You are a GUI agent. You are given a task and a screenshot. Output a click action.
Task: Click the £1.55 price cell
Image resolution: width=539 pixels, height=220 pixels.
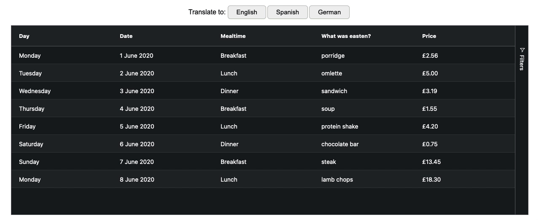464,109
